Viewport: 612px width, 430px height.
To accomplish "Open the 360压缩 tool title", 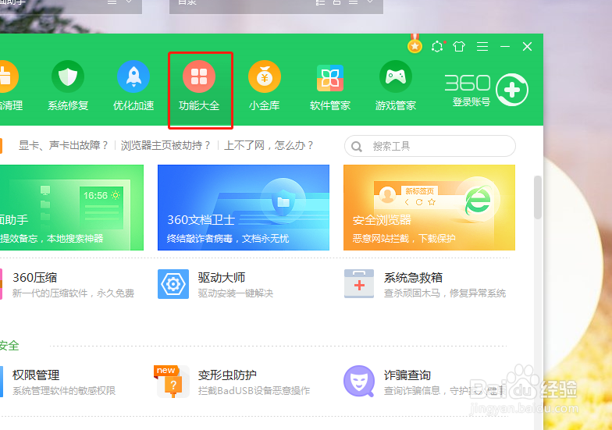I will click(x=34, y=278).
